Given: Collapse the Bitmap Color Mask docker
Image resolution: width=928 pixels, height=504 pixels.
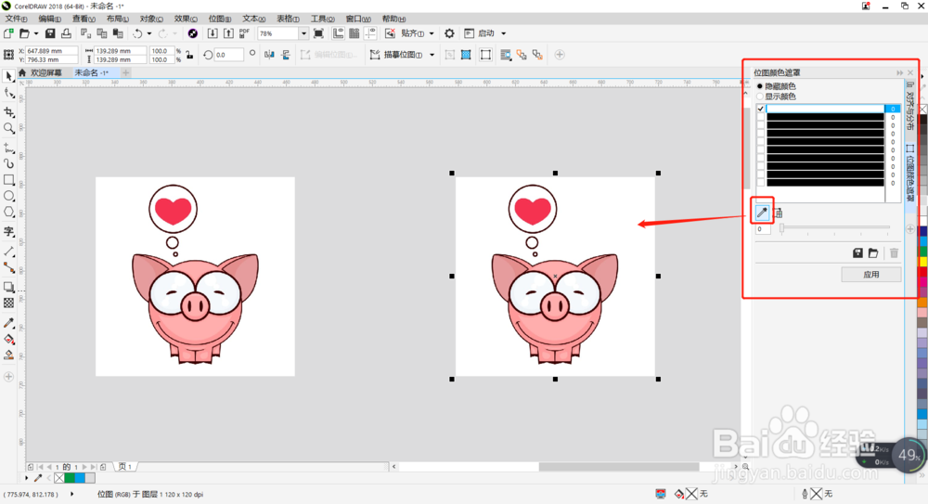Looking at the screenshot, I should click(899, 72).
